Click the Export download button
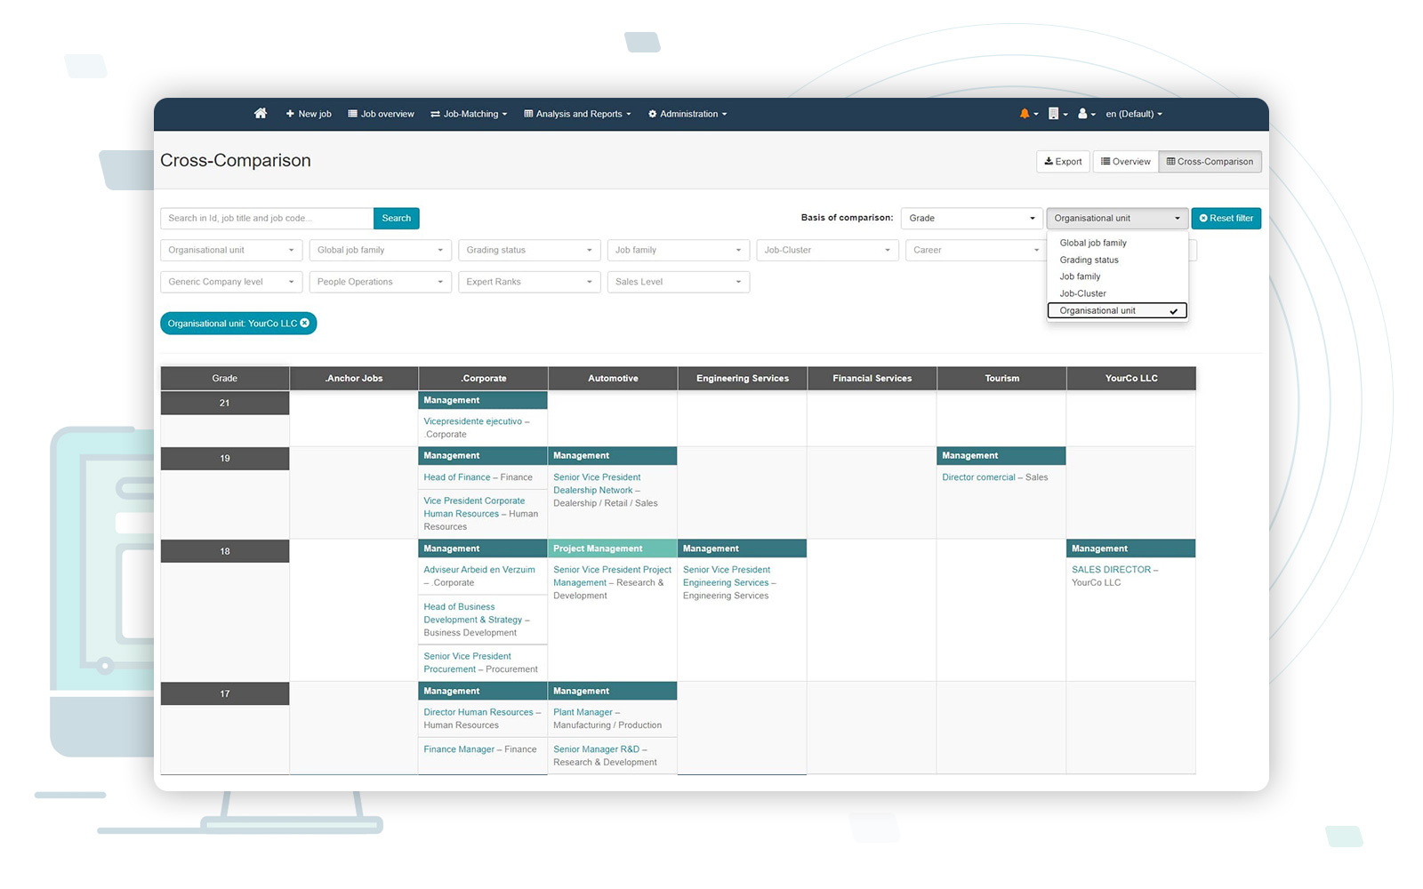 pyautogui.click(x=1063, y=162)
